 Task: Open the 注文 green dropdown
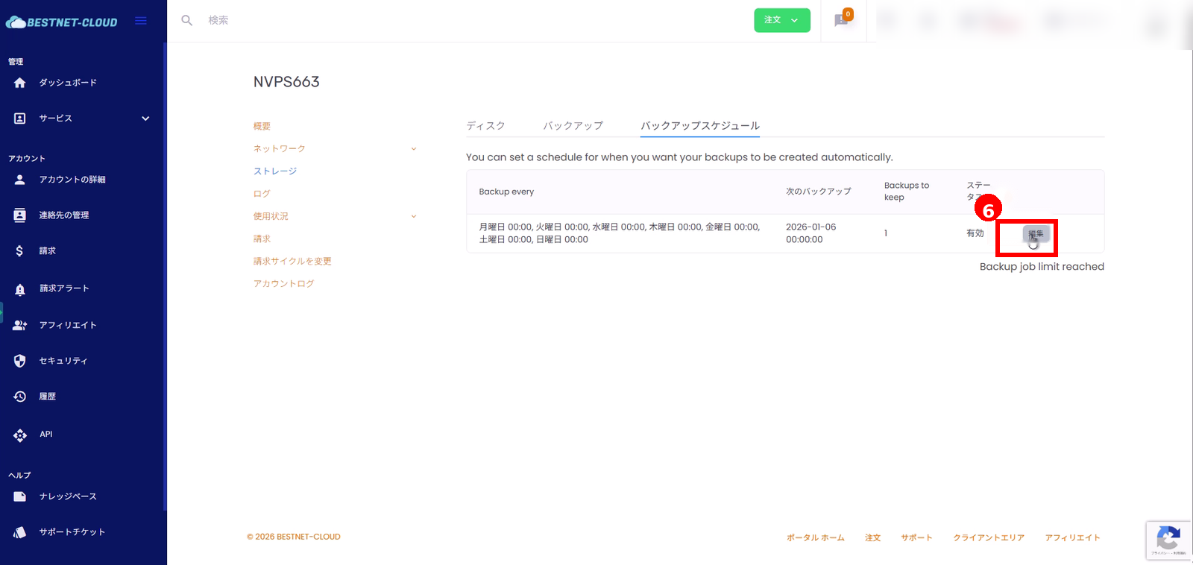pyautogui.click(x=781, y=20)
